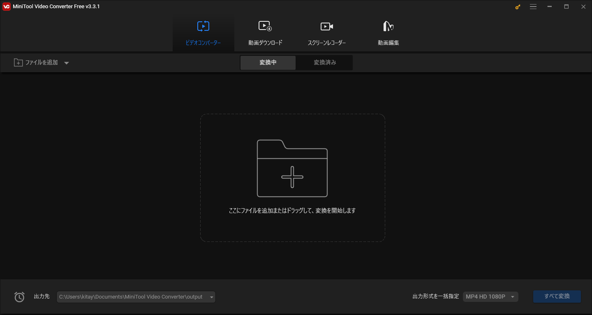Maximize the application window
Image resolution: width=592 pixels, height=315 pixels.
pos(567,7)
